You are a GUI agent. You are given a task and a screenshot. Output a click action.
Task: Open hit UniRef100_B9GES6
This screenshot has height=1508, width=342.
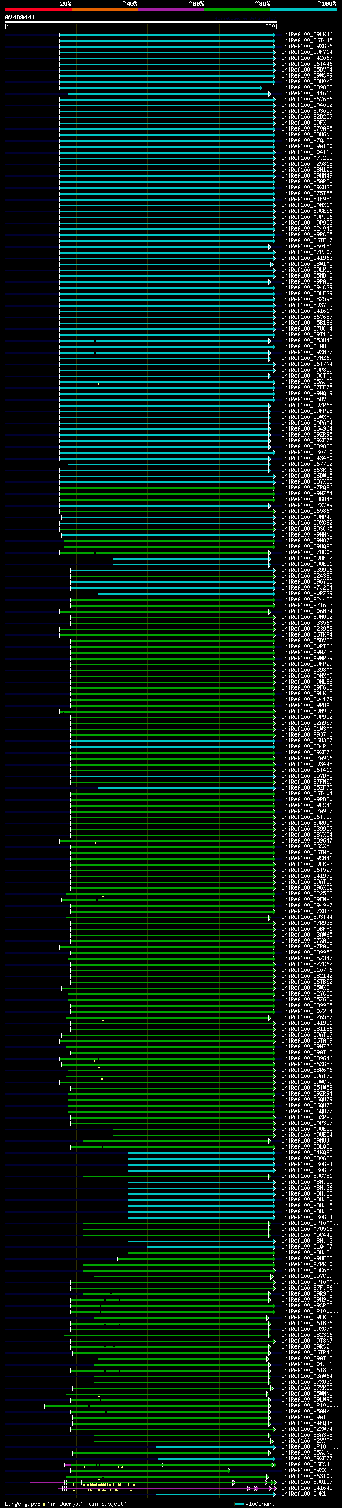306,211
